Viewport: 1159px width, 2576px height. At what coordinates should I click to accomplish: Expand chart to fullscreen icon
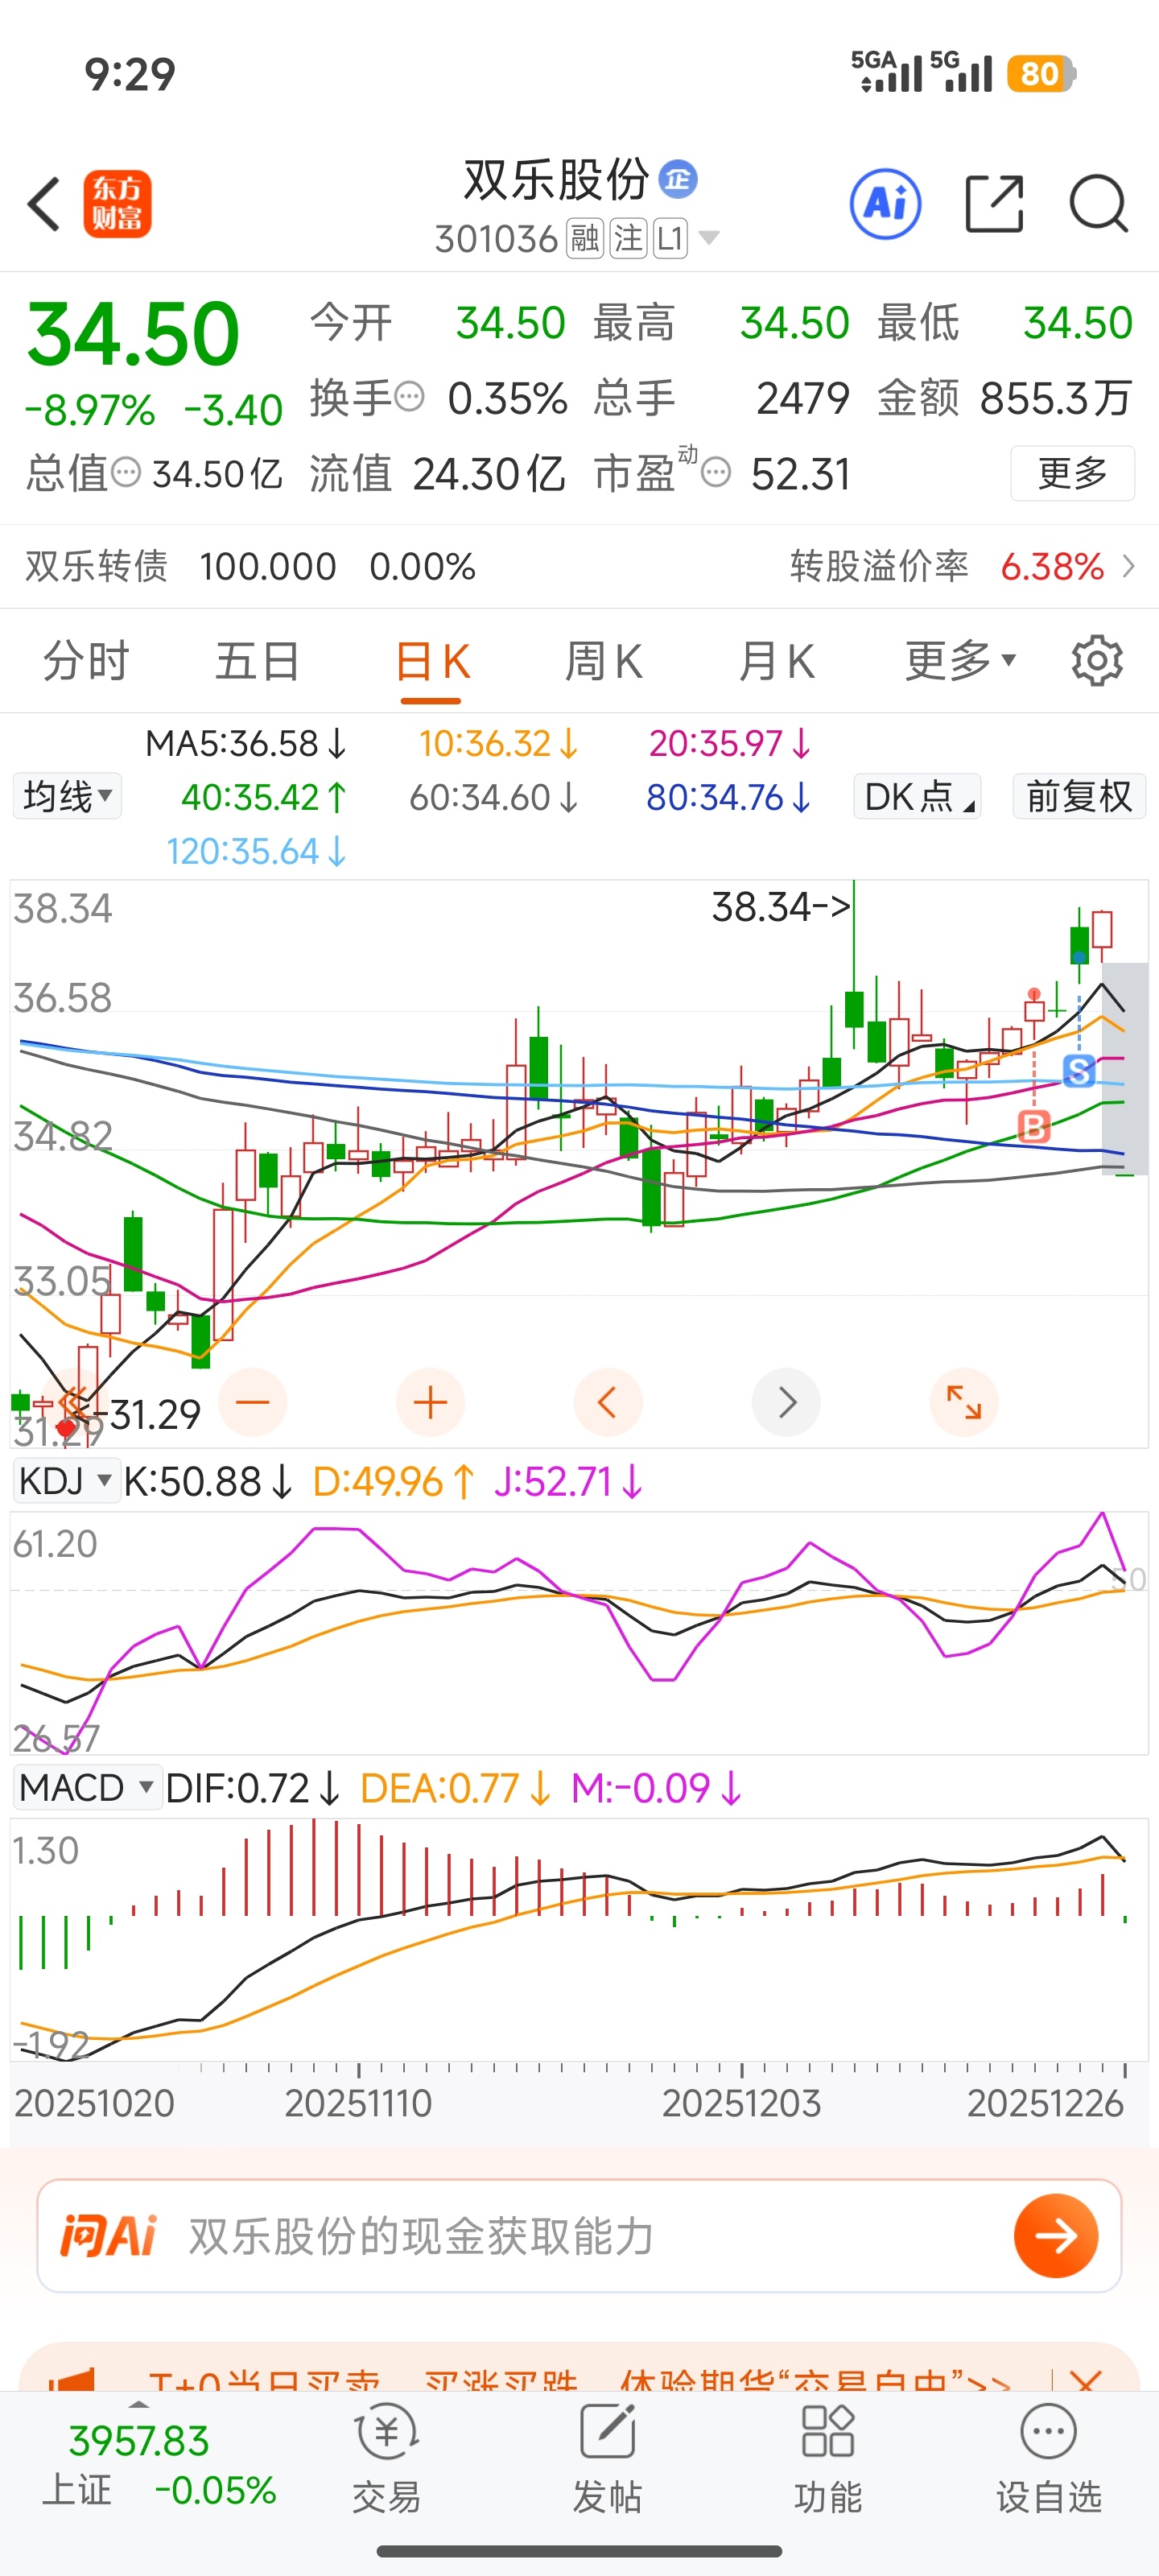pyautogui.click(x=964, y=1402)
